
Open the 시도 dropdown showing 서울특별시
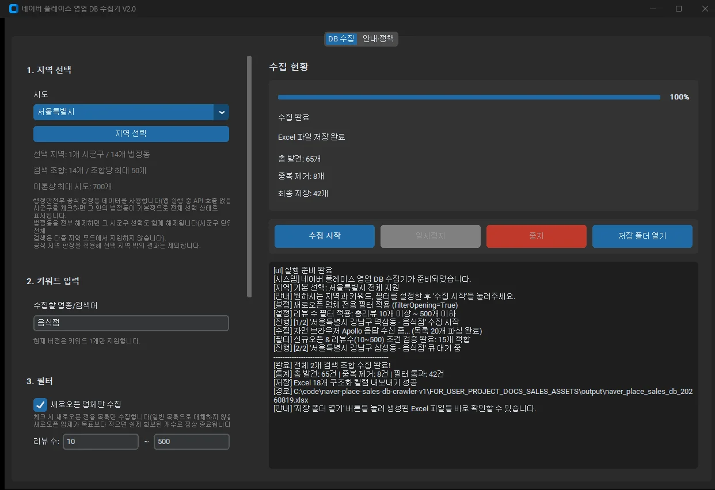click(x=131, y=112)
